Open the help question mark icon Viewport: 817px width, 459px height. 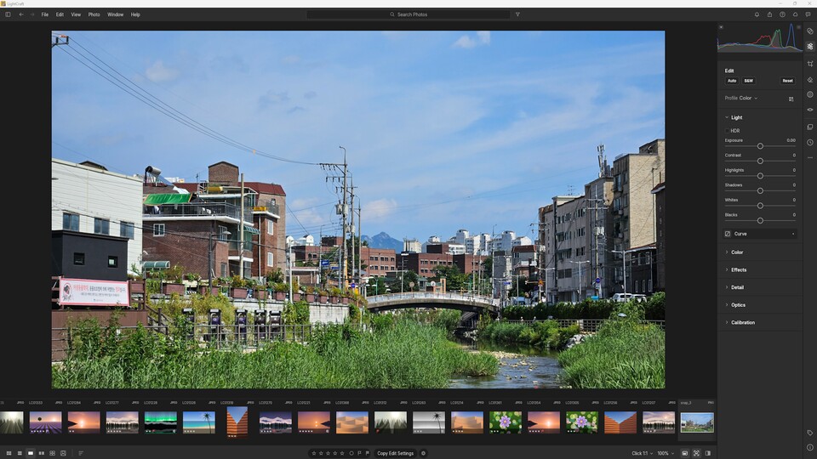point(782,14)
